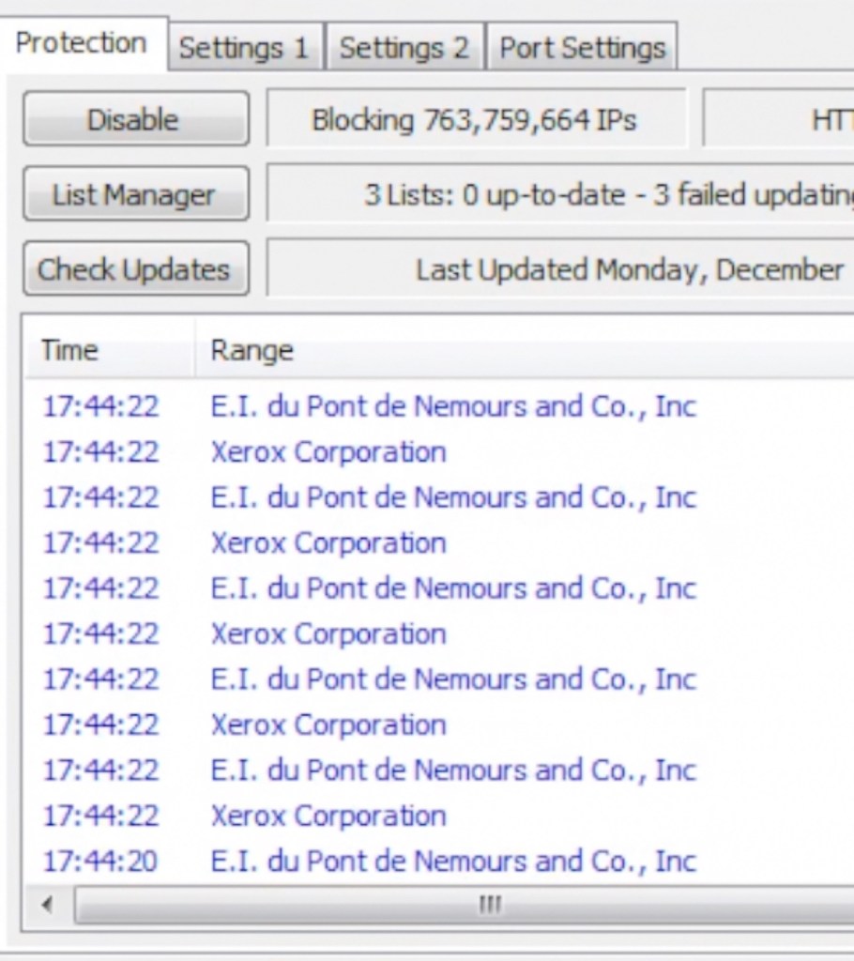Click the horizontal scrollbar's left arrow
Image resolution: width=854 pixels, height=961 pixels.
(45, 906)
